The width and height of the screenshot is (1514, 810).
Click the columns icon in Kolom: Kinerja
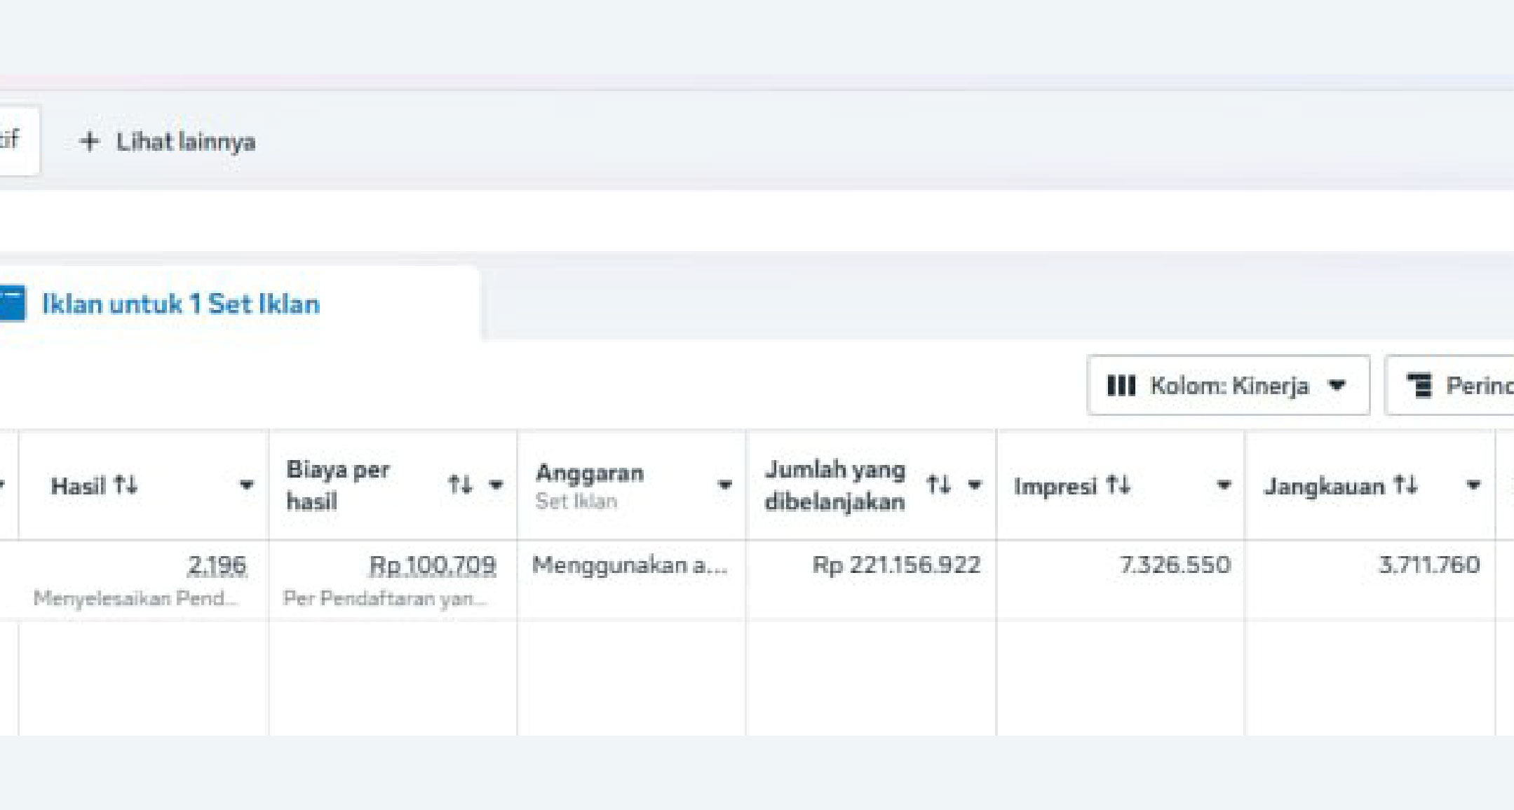(x=1121, y=386)
